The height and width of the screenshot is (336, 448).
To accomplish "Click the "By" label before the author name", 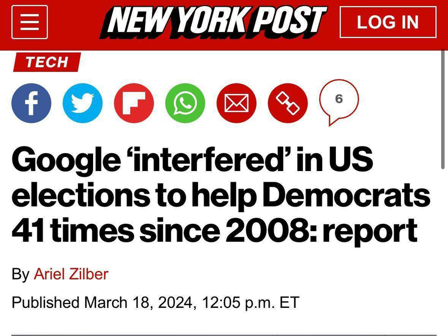I will pyautogui.click(x=21, y=274).
